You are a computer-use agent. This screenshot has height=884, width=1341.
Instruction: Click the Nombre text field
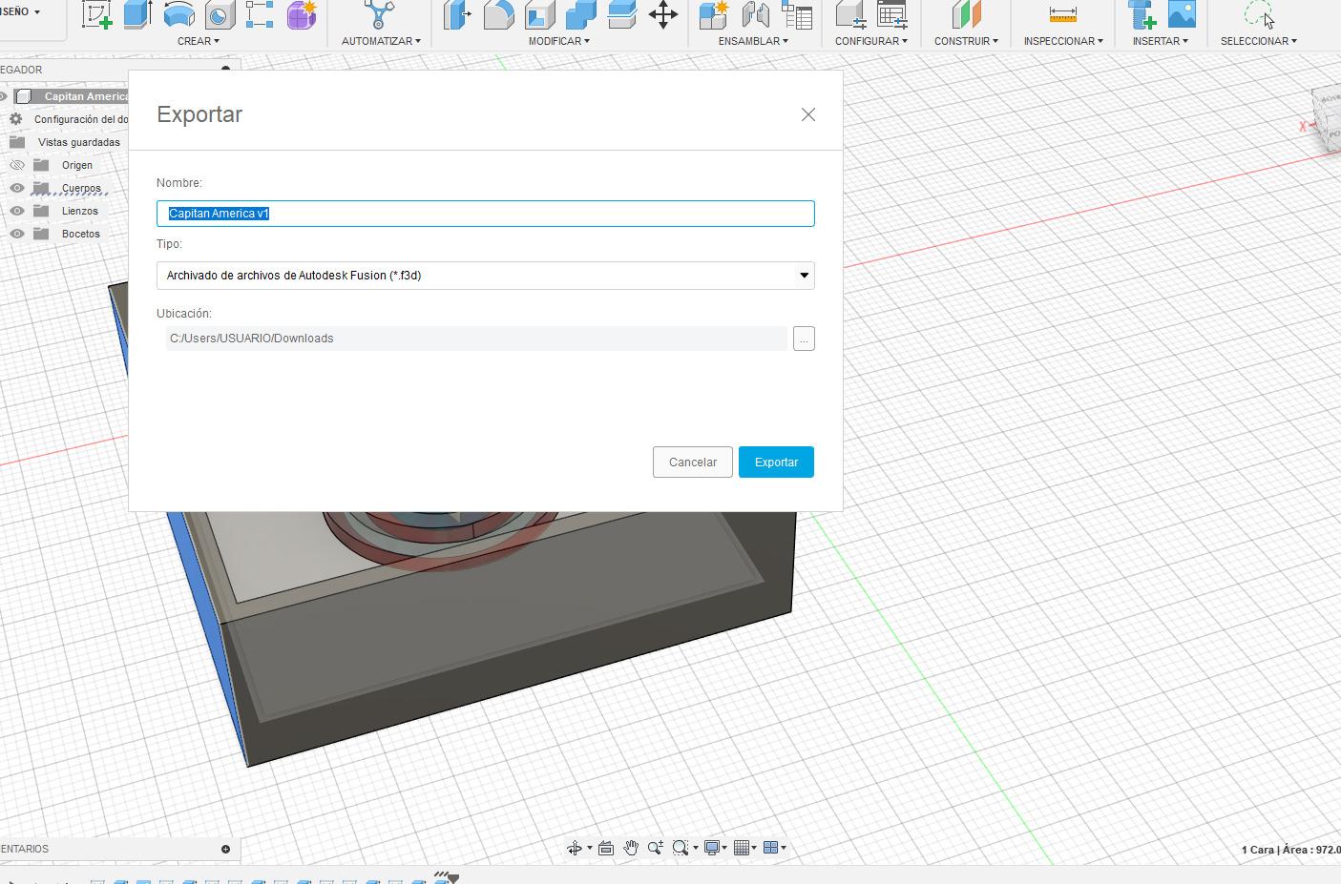tap(485, 214)
